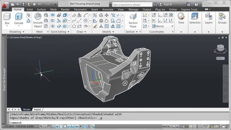The image size is (231, 130).
Task: Select the Rectangle draw tool
Action: (79, 26)
